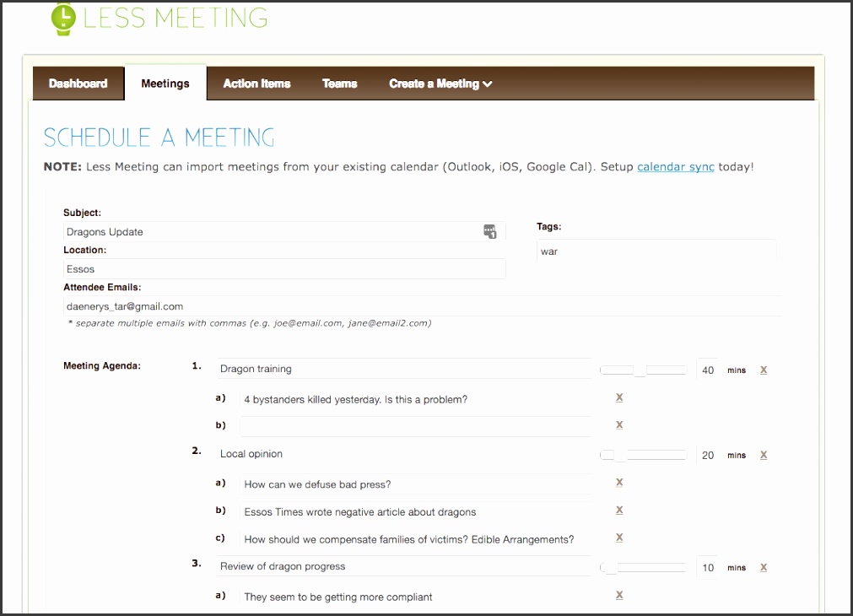Switch to the Dashboard tab
Screen dimensions: 853x616
click(x=78, y=84)
